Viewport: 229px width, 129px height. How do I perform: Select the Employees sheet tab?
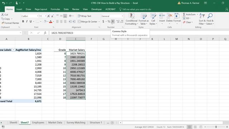pos(38,123)
